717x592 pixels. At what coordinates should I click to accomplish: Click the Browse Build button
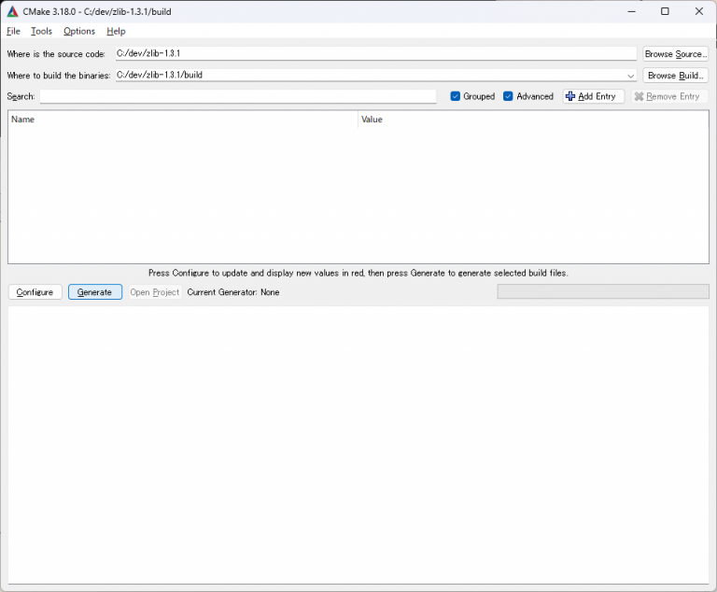pyautogui.click(x=675, y=76)
